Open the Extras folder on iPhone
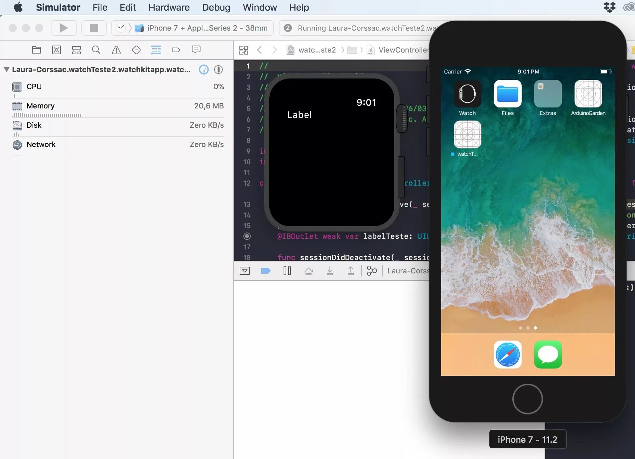This screenshot has height=459, width=635. [548, 93]
